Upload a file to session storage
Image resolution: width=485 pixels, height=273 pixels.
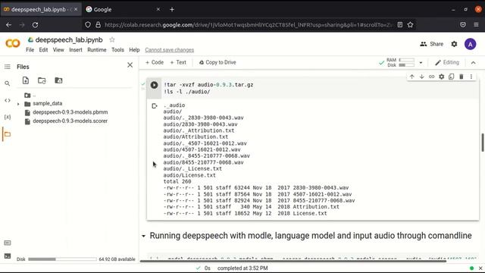(26, 80)
